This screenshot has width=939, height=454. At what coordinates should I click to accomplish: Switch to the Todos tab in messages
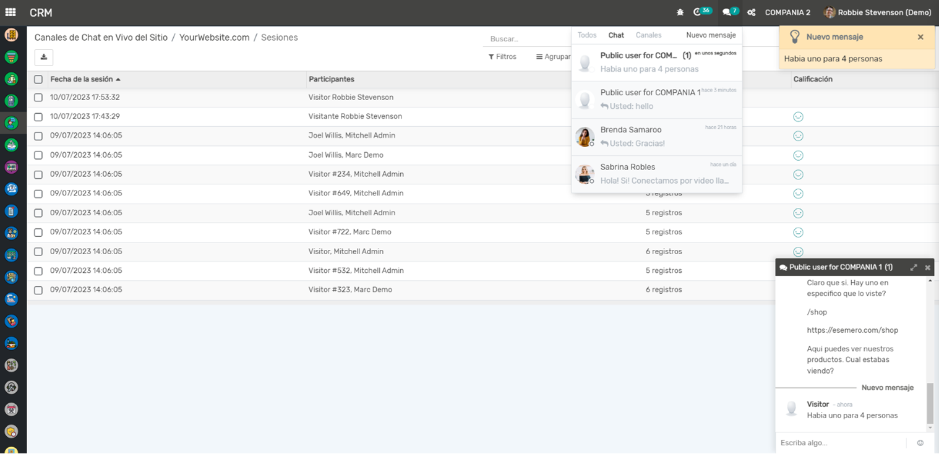click(586, 35)
